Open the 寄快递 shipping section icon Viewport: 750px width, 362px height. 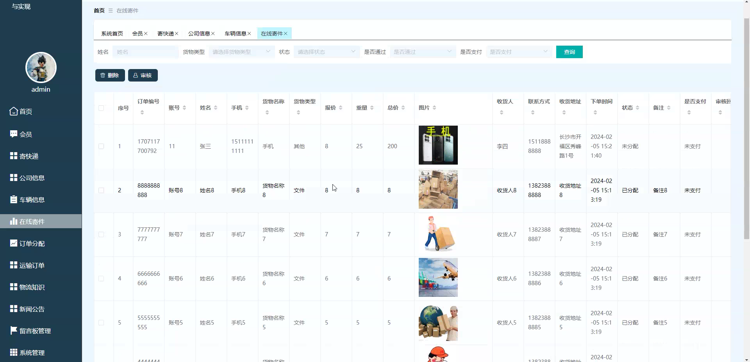(x=13, y=156)
